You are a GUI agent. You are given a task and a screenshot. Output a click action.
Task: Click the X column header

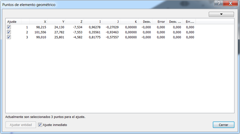coord(38,22)
